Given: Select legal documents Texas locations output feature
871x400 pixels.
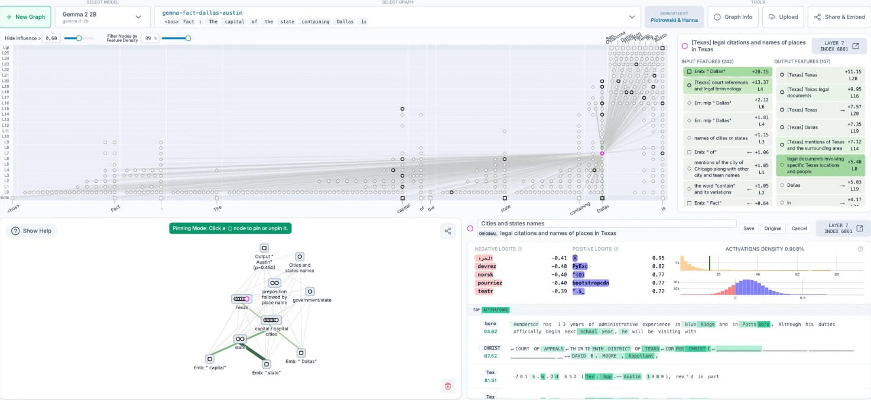Looking at the screenshot, I should point(820,166).
